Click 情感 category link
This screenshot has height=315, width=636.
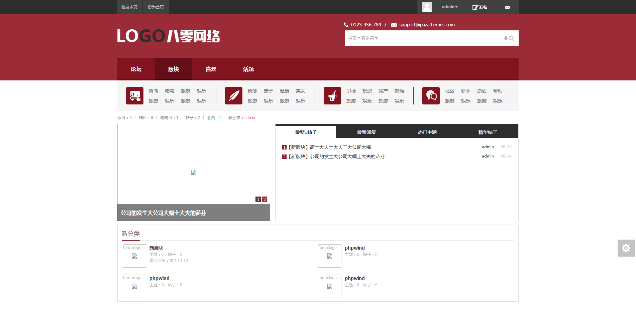click(x=252, y=91)
